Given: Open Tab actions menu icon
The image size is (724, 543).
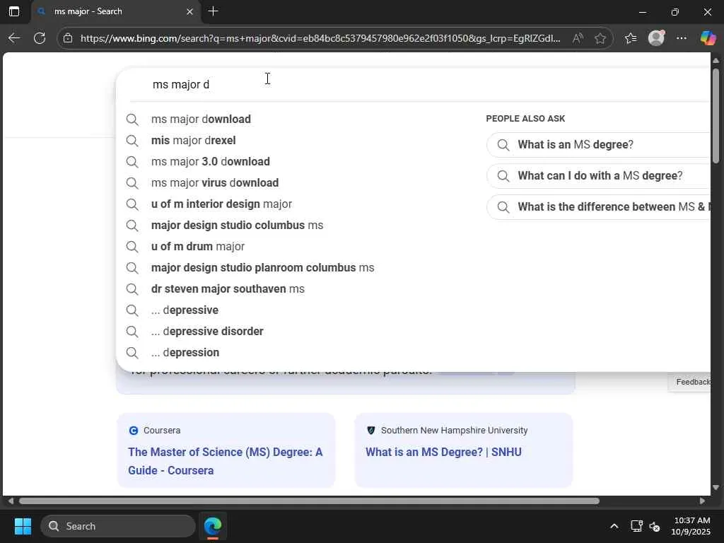Looking at the screenshot, I should click(14, 11).
